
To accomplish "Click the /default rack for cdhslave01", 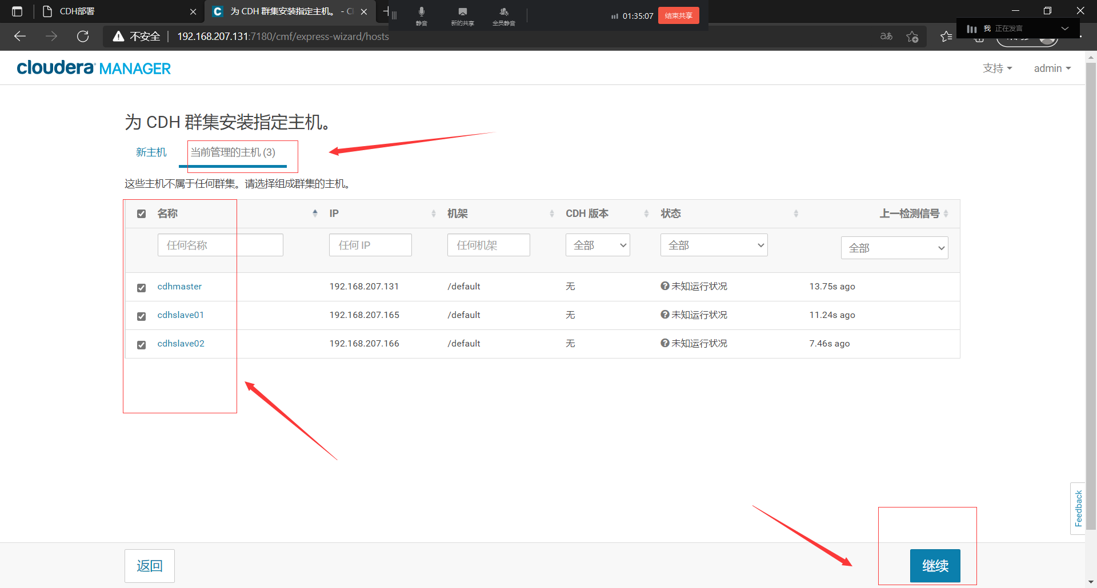I will [463, 315].
